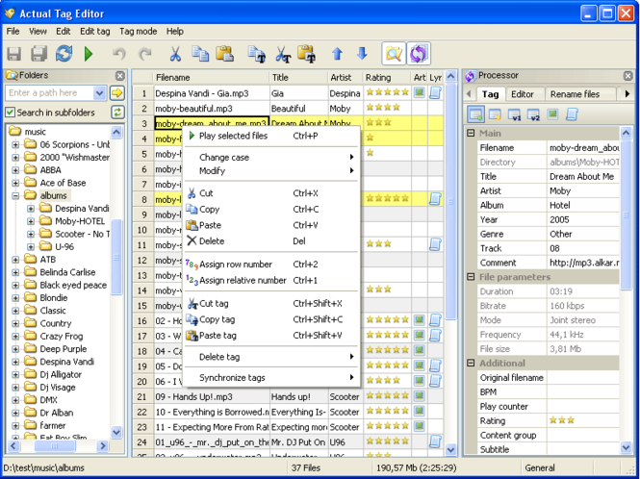Click the blue Move up arrow icon

(337, 54)
